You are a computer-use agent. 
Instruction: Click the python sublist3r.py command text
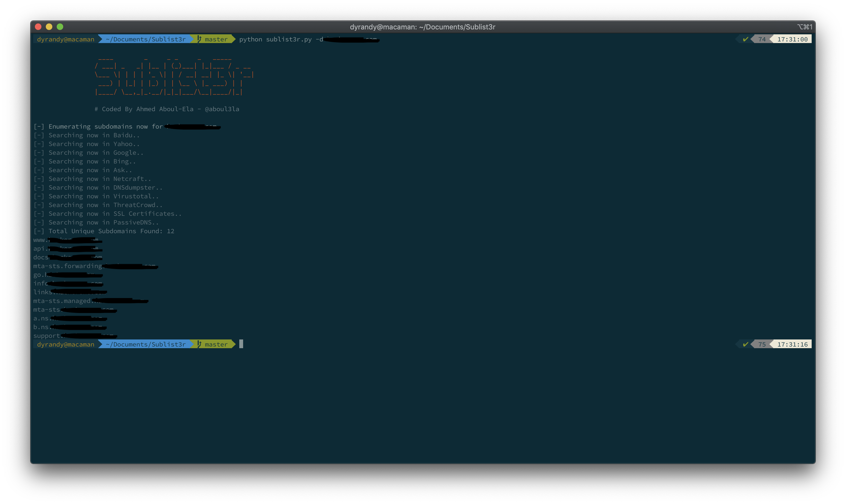pyautogui.click(x=275, y=39)
